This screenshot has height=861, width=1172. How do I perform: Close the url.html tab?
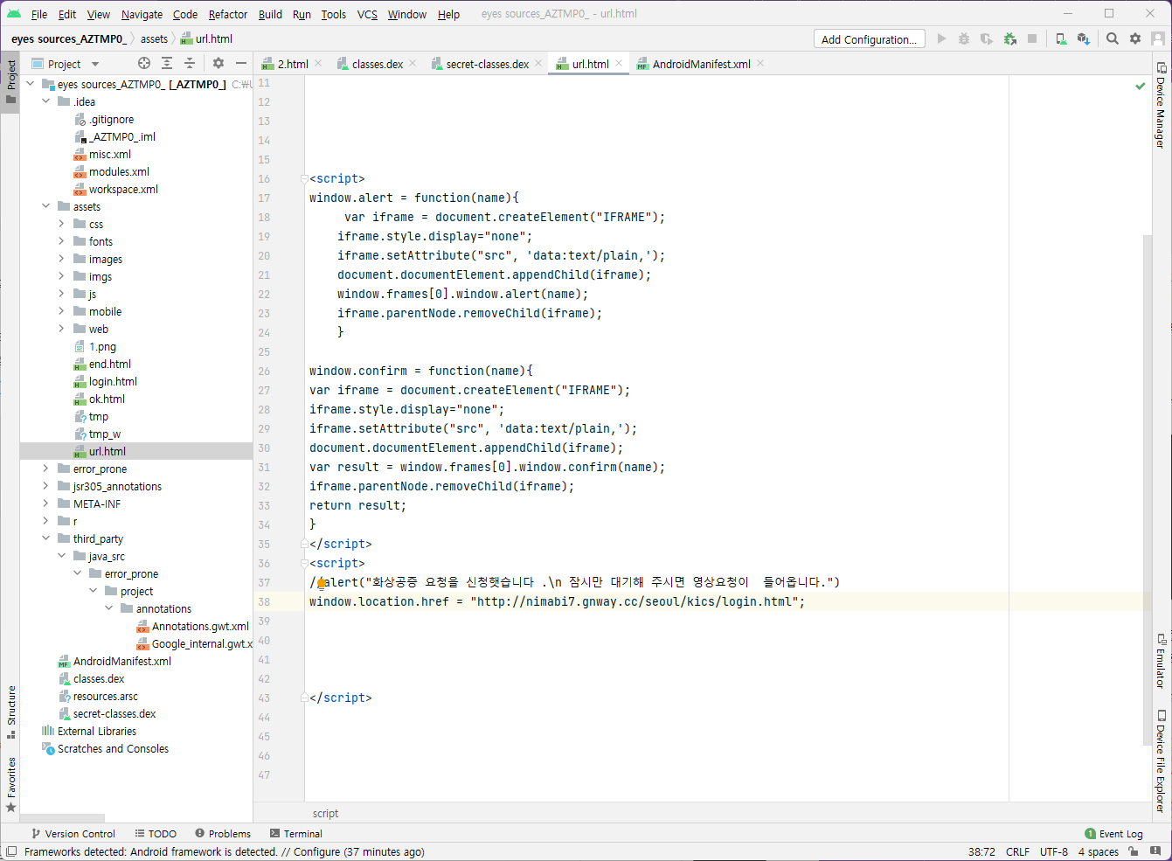[x=619, y=63]
